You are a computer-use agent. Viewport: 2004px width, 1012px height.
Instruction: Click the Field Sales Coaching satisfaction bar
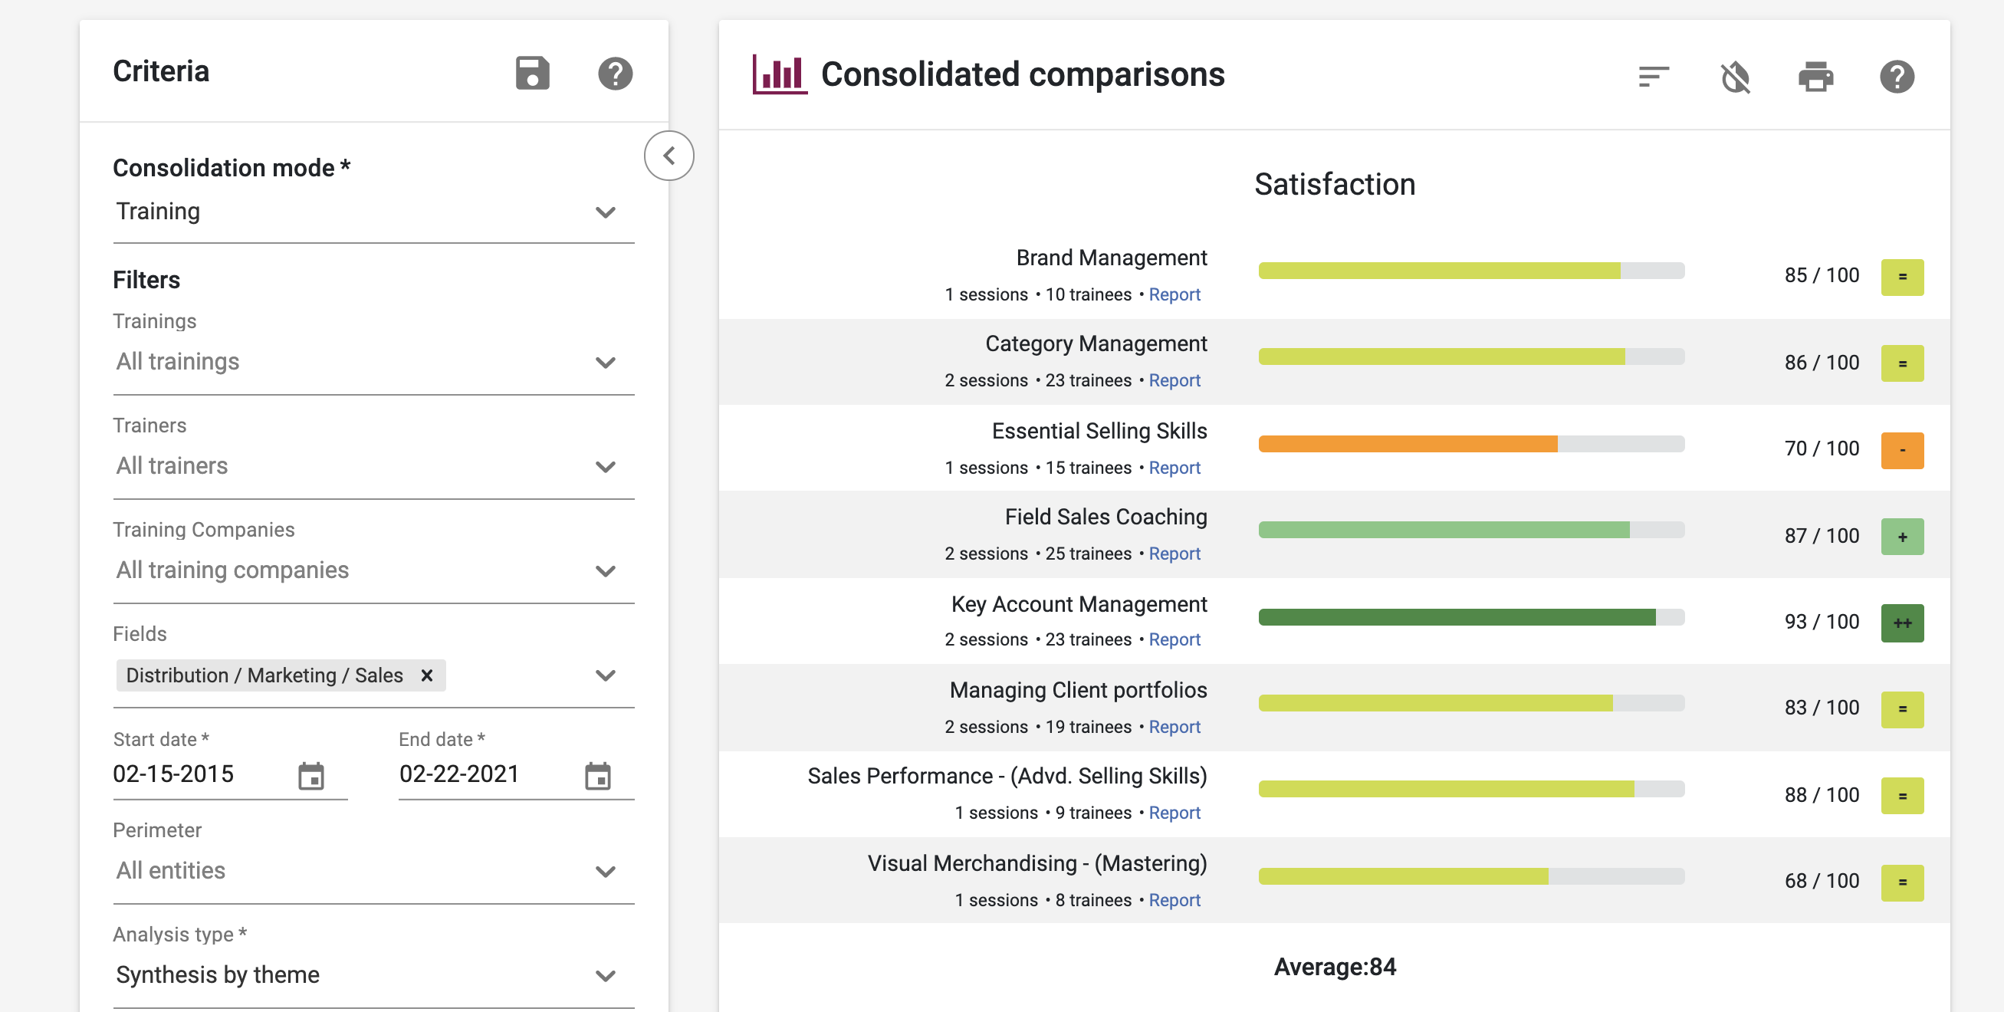tap(1470, 530)
